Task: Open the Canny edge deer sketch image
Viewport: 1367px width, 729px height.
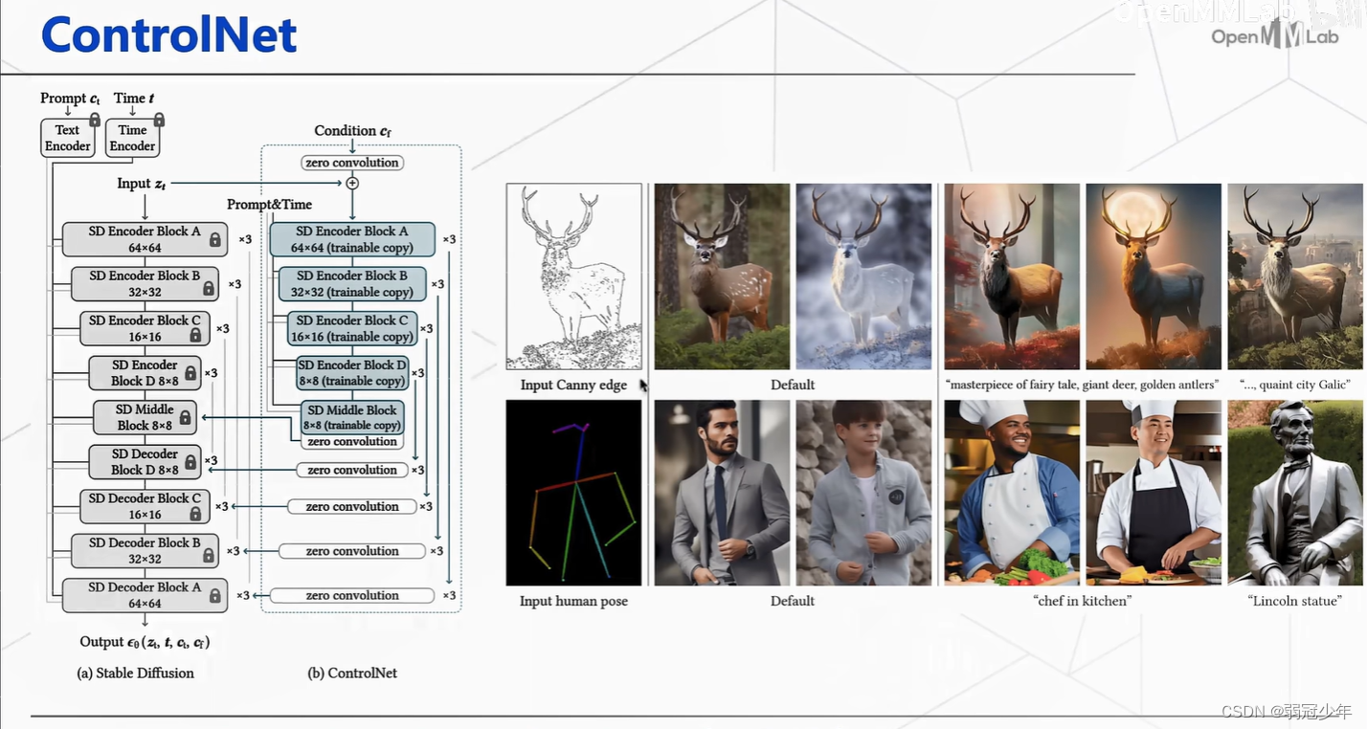Action: [x=574, y=276]
